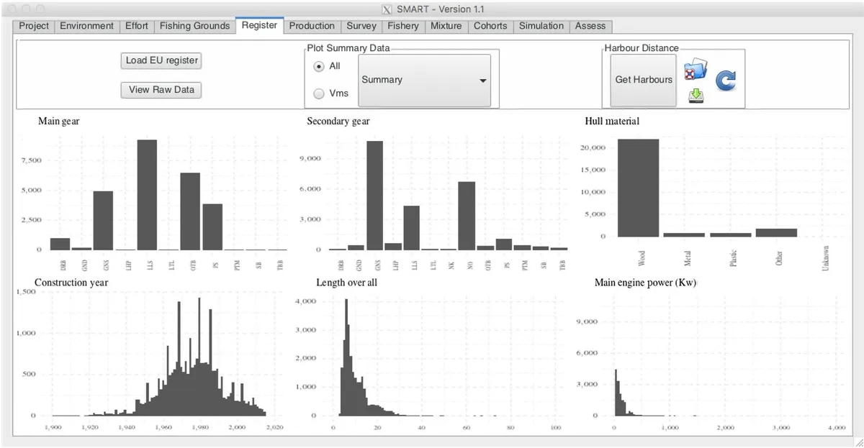The height and width of the screenshot is (448, 864).
Task: Switch to the Assess tab
Action: (x=591, y=26)
